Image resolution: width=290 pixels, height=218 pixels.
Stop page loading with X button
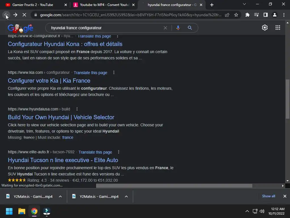[24, 15]
